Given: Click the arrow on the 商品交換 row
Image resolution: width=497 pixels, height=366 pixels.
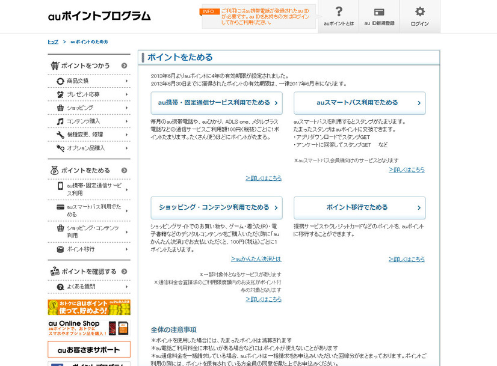Looking at the screenshot, I should [x=126, y=81].
